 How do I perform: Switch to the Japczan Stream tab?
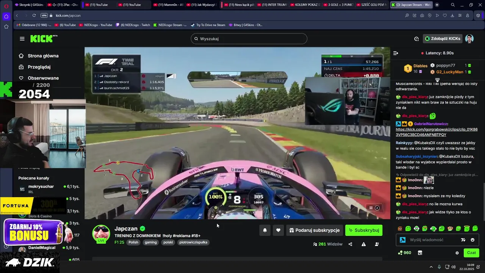click(x=411, y=5)
